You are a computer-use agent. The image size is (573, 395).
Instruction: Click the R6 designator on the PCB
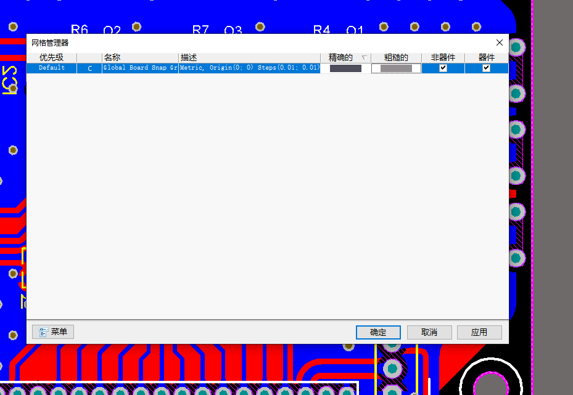(80, 29)
